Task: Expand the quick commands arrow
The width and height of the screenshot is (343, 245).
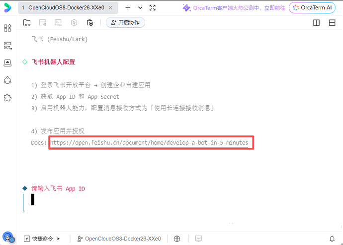Action: point(58,239)
